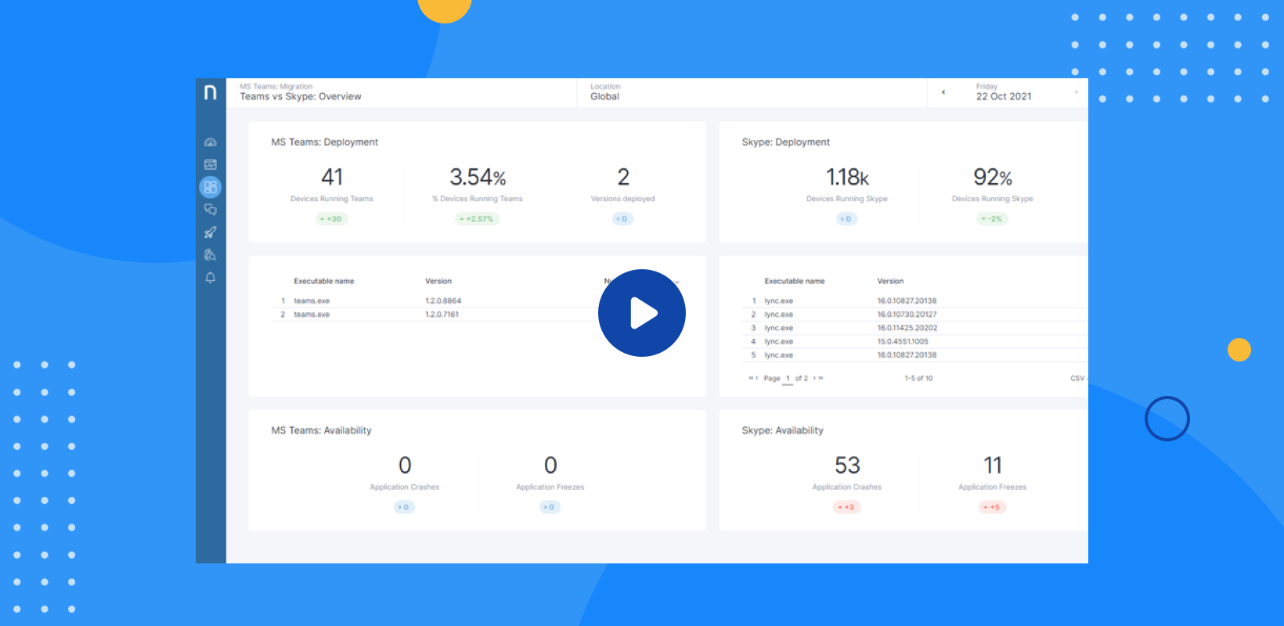Go to previous day arrow
The image size is (1284, 626).
point(943,92)
